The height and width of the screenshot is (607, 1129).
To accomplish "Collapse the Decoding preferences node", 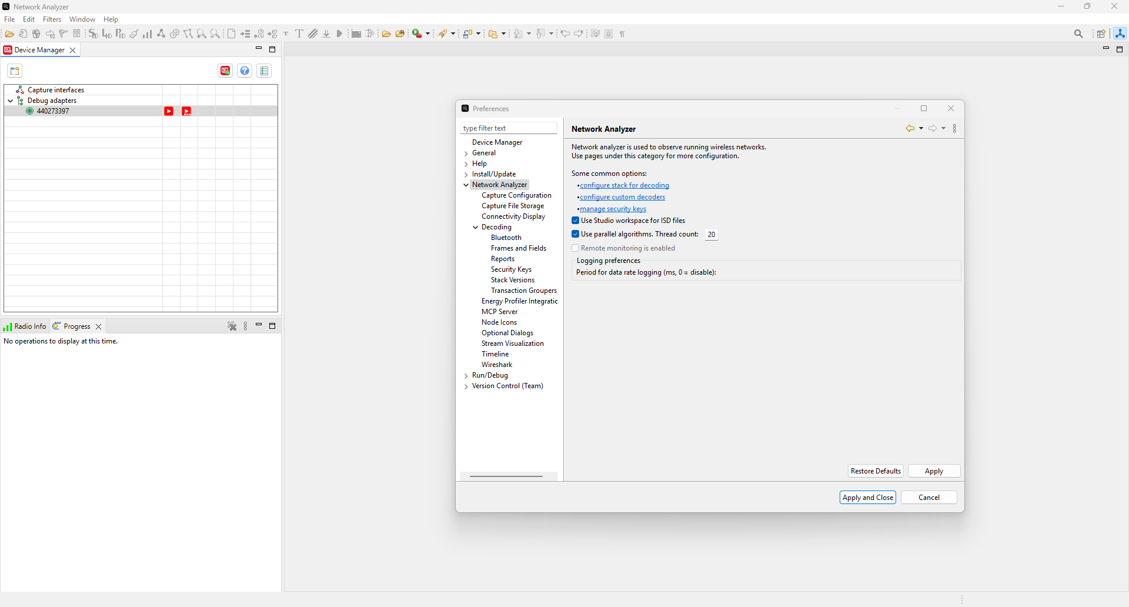I will click(476, 227).
